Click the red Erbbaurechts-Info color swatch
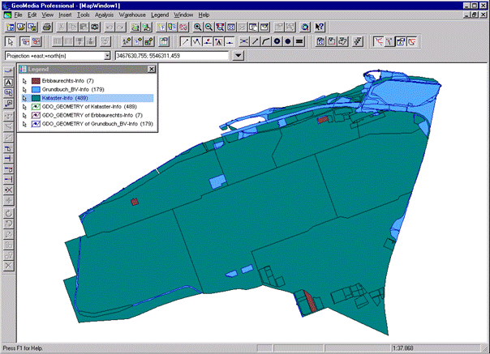Screen dimensions: 490x354 [36, 81]
